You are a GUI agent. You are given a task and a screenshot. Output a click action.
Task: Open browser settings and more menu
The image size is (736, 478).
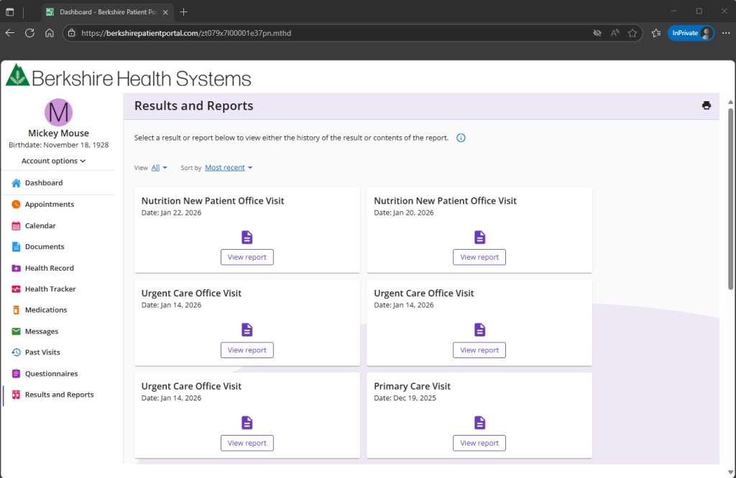tap(725, 33)
